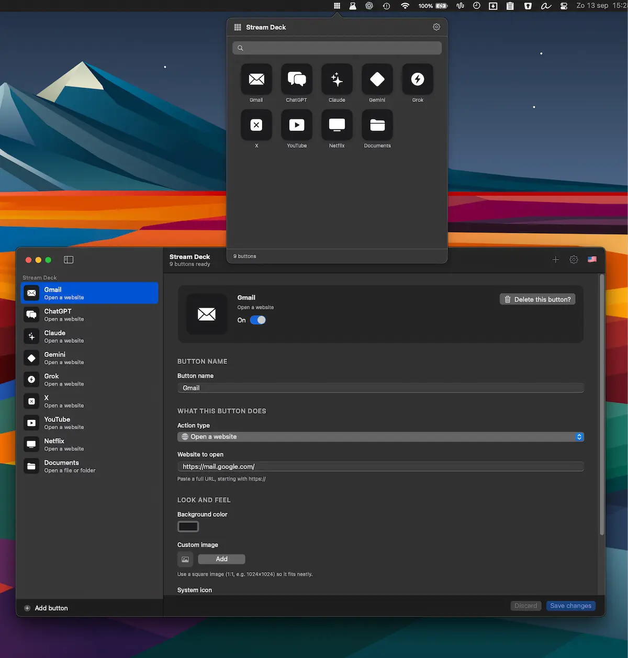Toggle the sidebar visibility icon
628x658 pixels.
[69, 260]
